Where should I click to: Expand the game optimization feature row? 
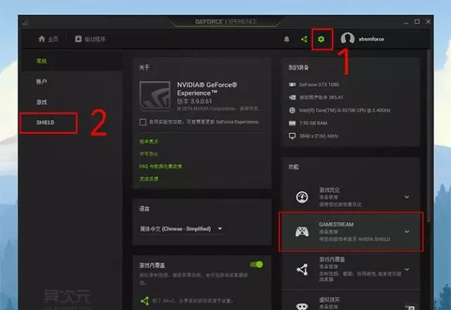pyautogui.click(x=351, y=197)
